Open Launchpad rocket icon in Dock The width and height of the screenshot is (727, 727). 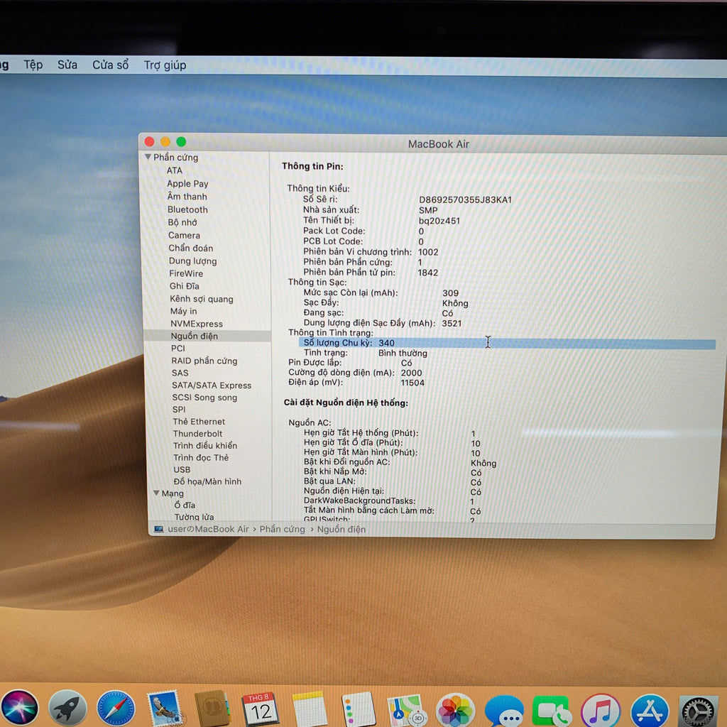point(67,709)
